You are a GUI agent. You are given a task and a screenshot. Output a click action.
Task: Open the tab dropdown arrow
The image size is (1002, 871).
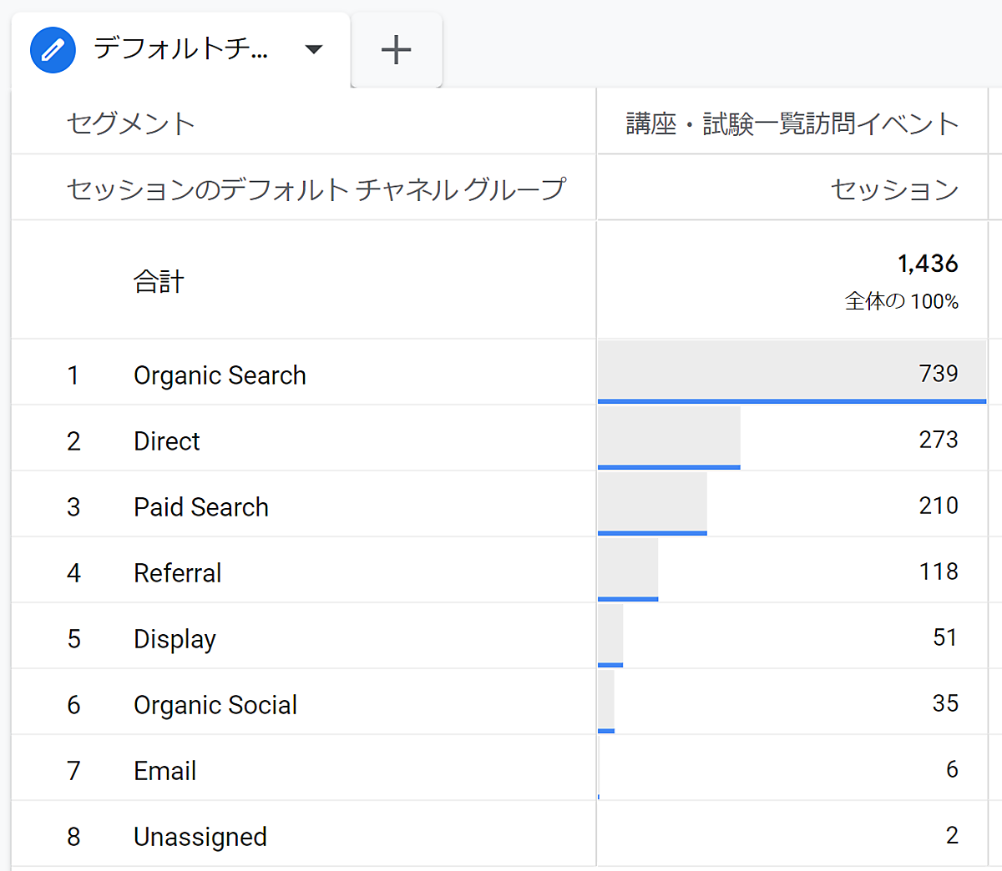click(314, 50)
